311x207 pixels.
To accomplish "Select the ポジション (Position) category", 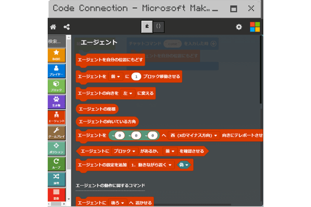I will (56, 148).
